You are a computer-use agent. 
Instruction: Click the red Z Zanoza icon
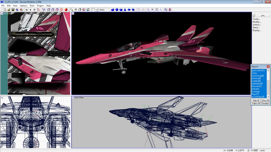pos(170,10)
